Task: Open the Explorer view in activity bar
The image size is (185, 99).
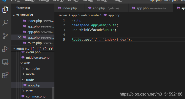Action: click(x=5, y=10)
